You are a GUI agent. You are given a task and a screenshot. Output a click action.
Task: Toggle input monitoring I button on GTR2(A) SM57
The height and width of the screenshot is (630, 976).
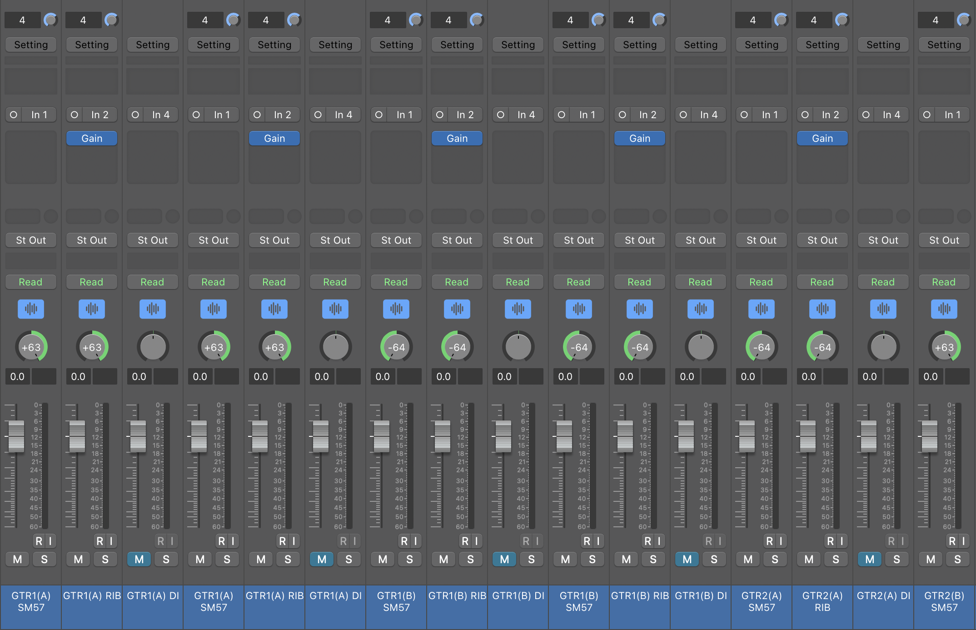(x=781, y=541)
